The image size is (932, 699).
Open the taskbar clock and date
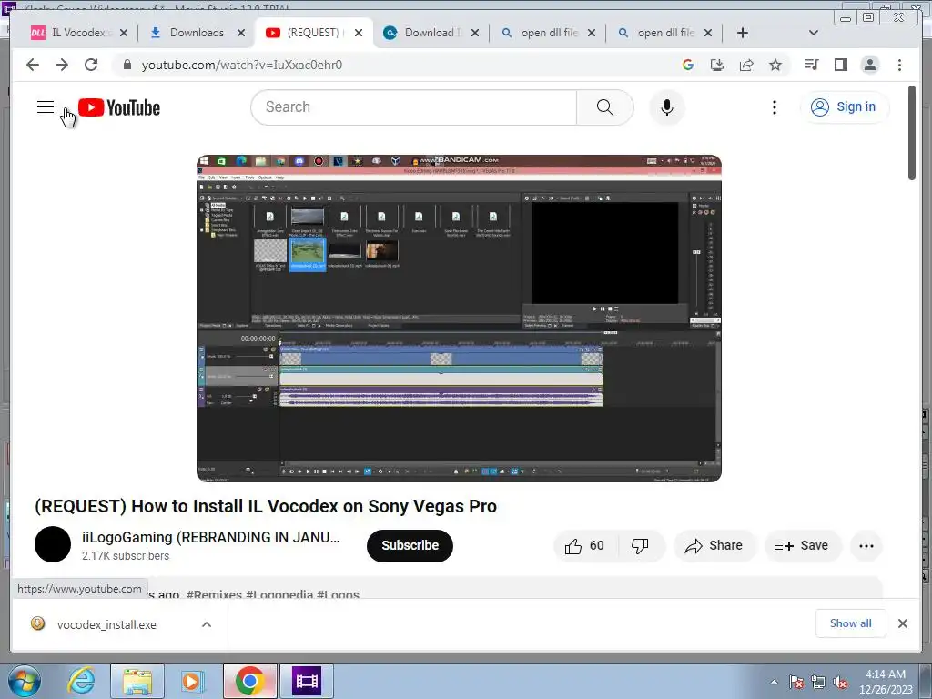886,682
